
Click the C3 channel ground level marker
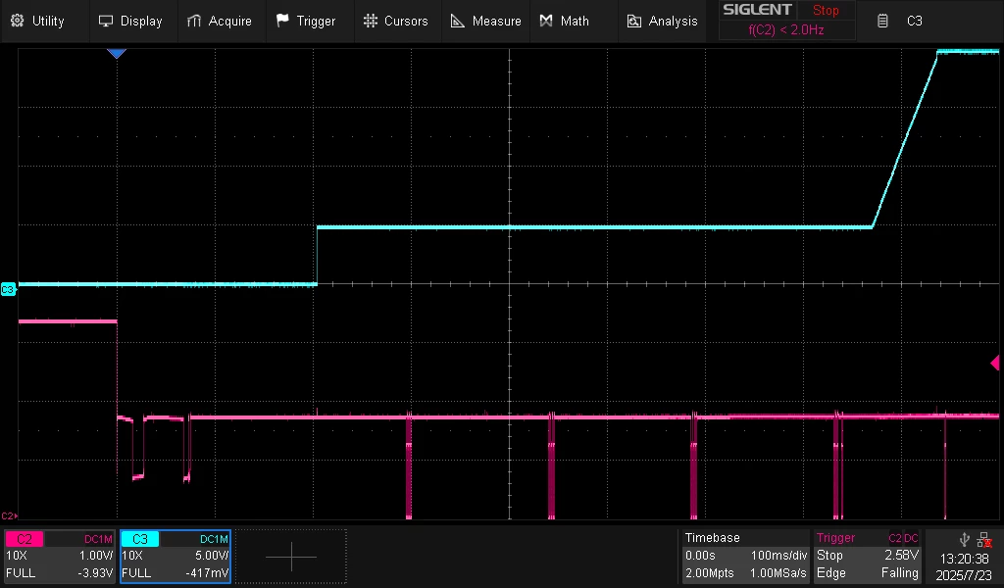8,290
